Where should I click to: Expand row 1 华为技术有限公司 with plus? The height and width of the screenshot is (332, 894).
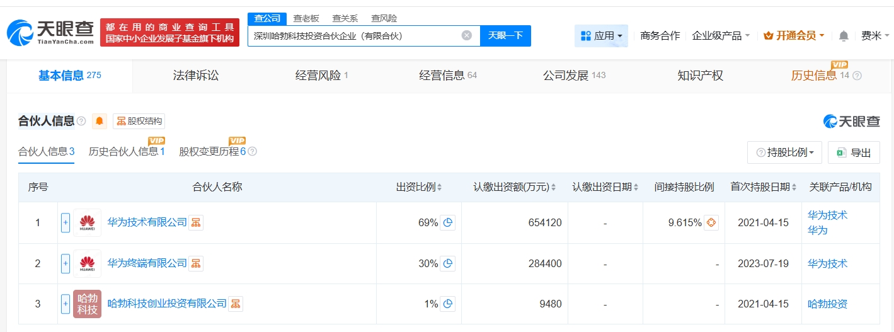pos(66,222)
